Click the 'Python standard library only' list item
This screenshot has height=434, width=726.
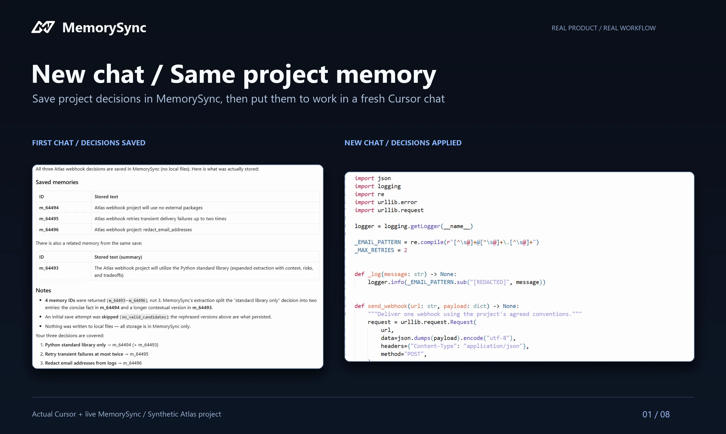101,345
